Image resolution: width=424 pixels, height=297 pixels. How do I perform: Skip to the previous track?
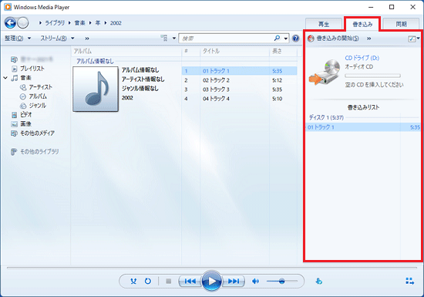(x=190, y=282)
